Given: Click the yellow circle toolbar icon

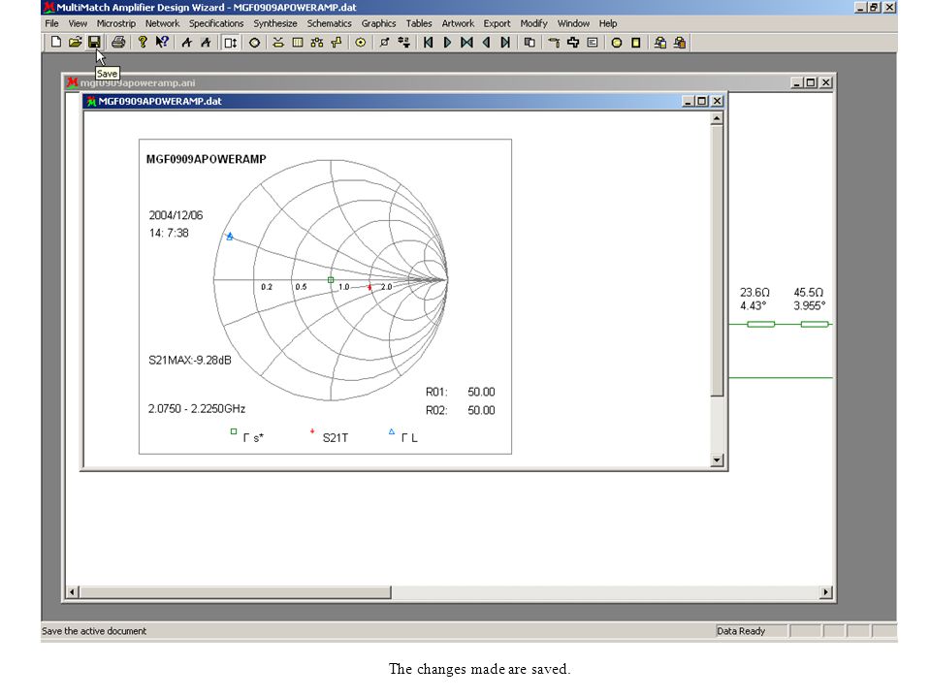Looking at the screenshot, I should [x=617, y=42].
